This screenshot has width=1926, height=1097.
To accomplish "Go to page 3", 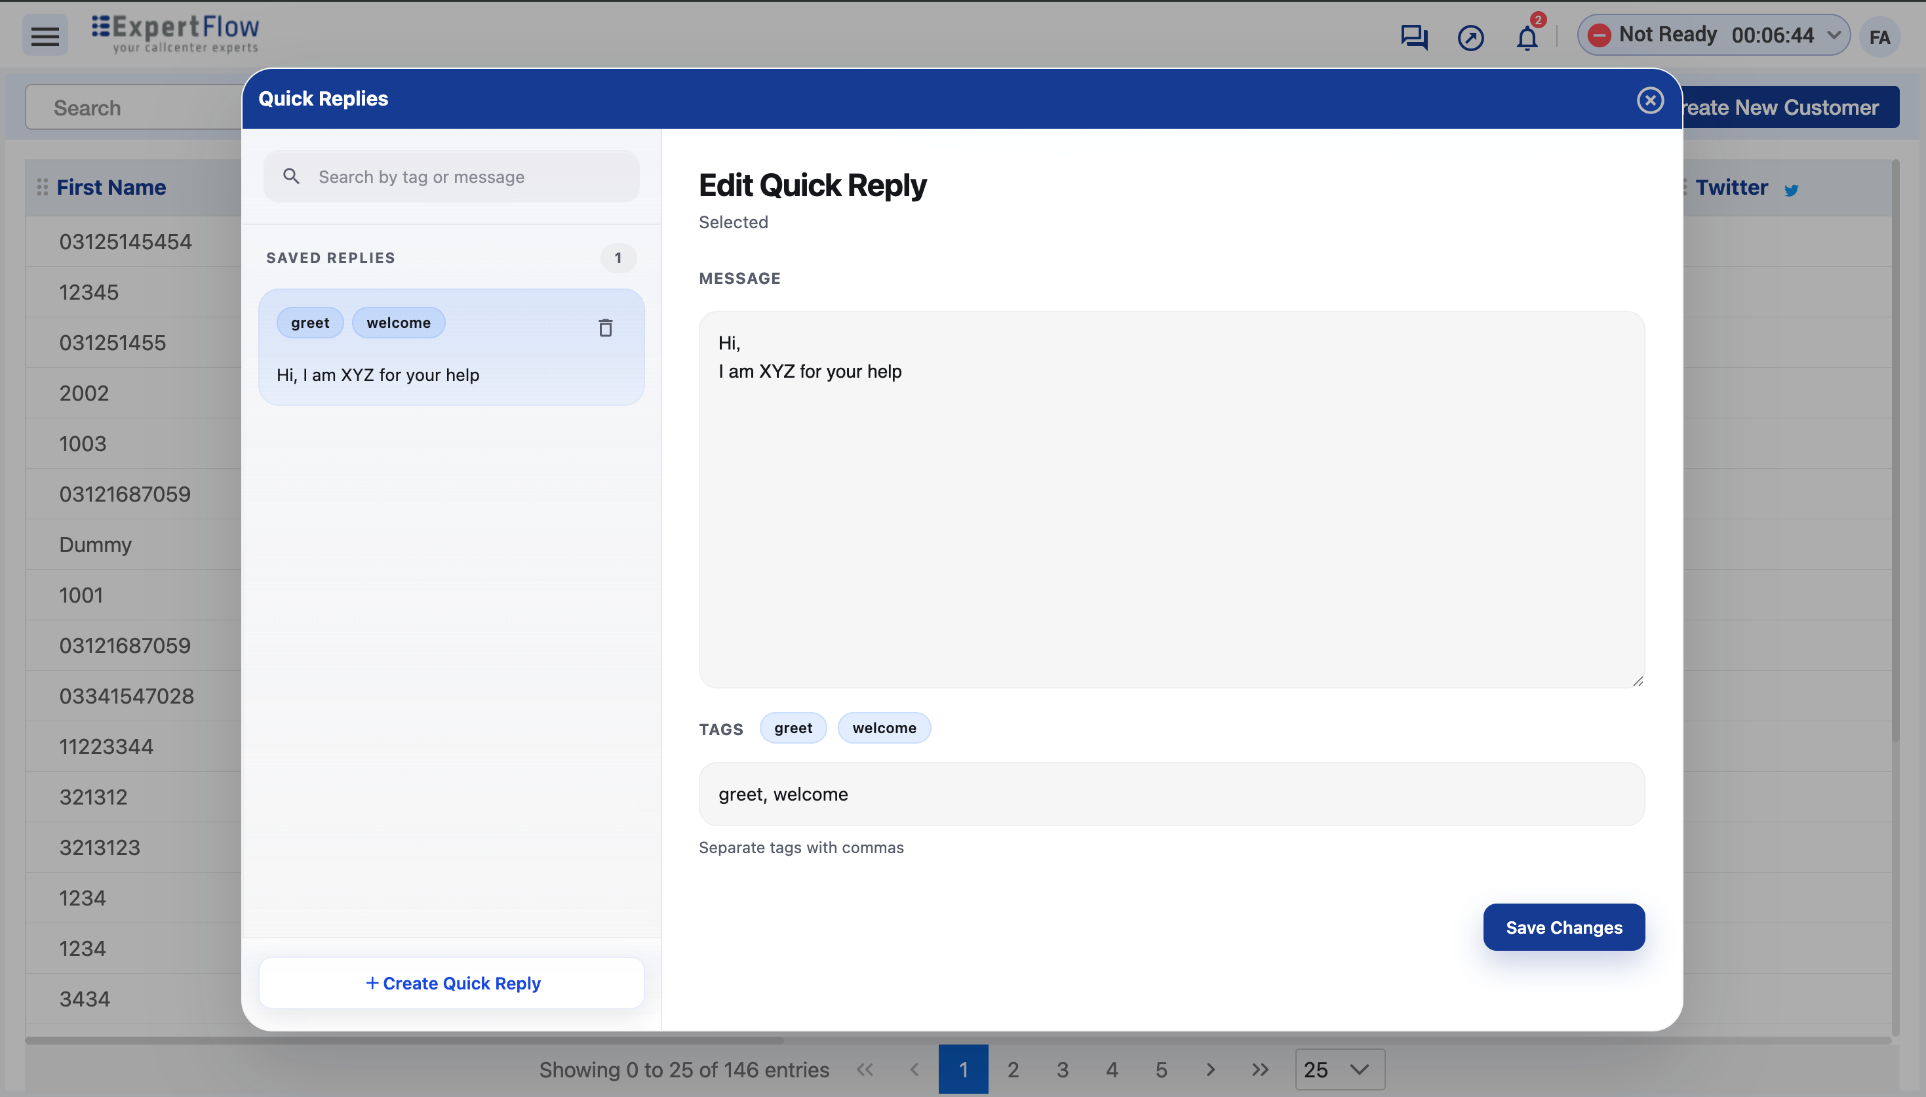I will pyautogui.click(x=1062, y=1069).
